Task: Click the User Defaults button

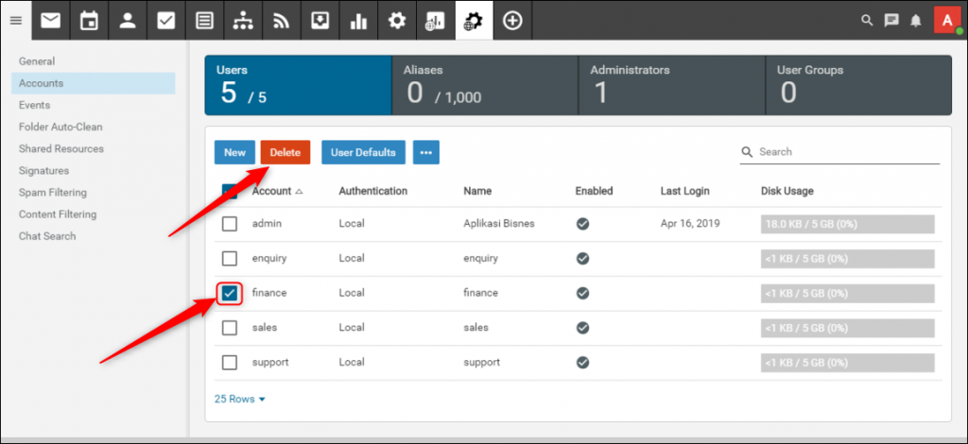Action: (363, 152)
